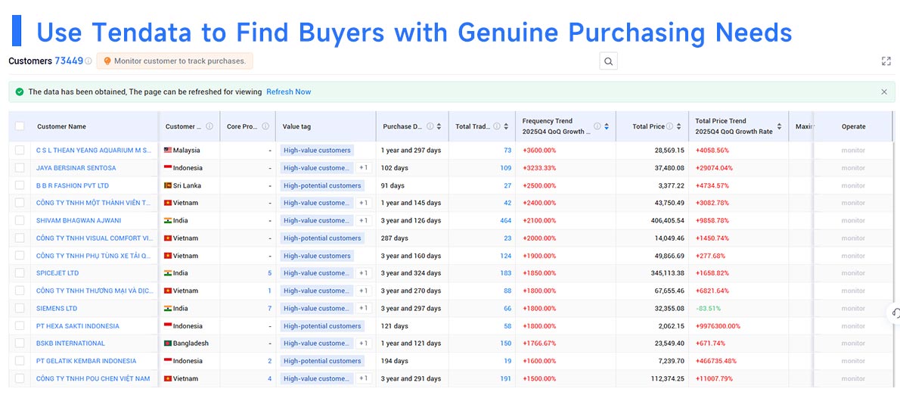Sort by Total Trad... column arrows
This screenshot has width=900, height=395.
click(x=506, y=126)
